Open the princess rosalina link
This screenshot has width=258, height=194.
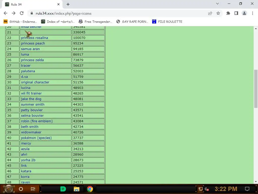34,38
